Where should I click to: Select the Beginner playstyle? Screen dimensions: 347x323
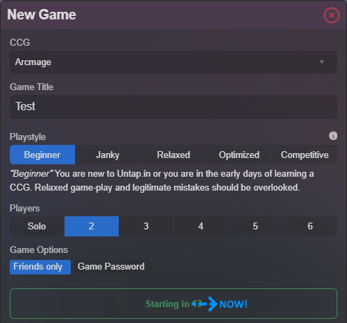(x=42, y=155)
